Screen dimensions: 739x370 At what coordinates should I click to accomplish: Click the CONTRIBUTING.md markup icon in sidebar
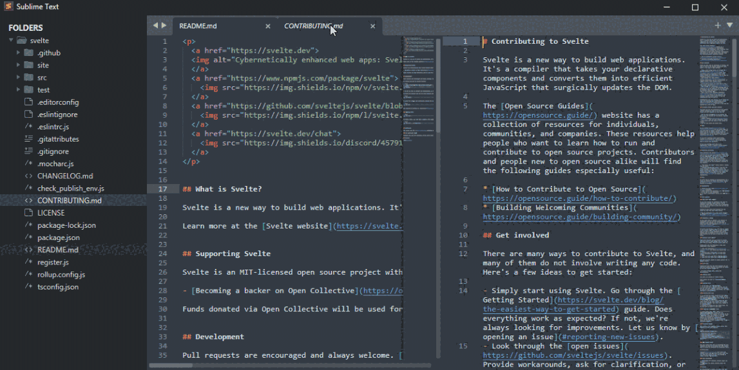click(29, 200)
